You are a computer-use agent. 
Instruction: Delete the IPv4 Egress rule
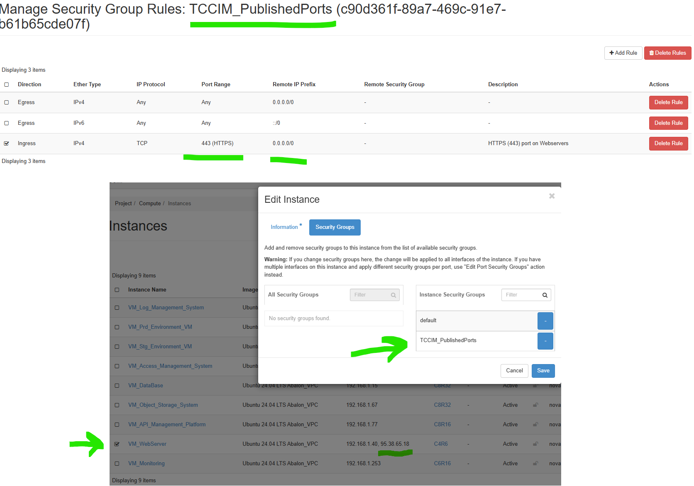(668, 102)
